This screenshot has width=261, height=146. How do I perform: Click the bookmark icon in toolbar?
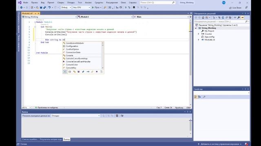pos(134,7)
